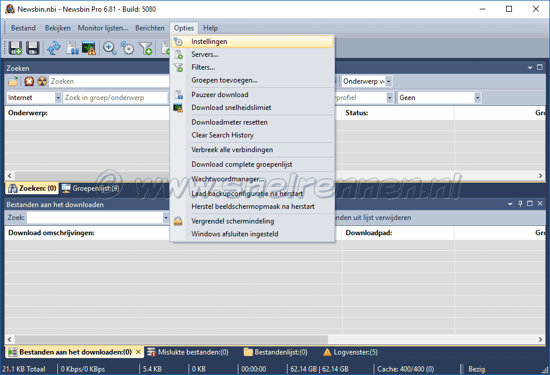Open the Help menu
Image resolution: width=550 pixels, height=375 pixels.
(x=210, y=28)
